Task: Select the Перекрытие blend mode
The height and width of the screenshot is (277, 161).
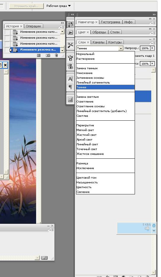Action: click(x=85, y=125)
